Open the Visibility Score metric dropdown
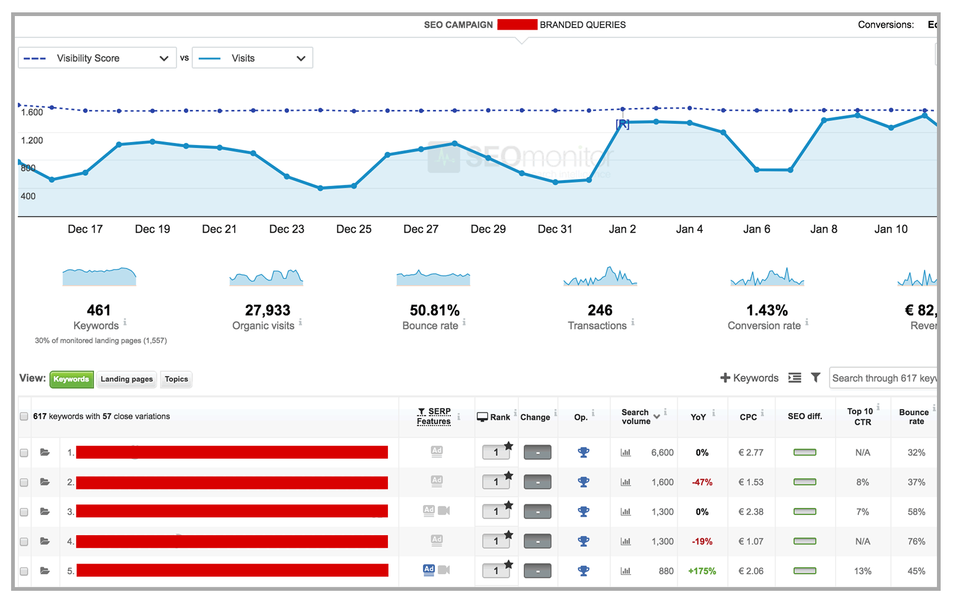The width and height of the screenshot is (953, 605). 97,57
